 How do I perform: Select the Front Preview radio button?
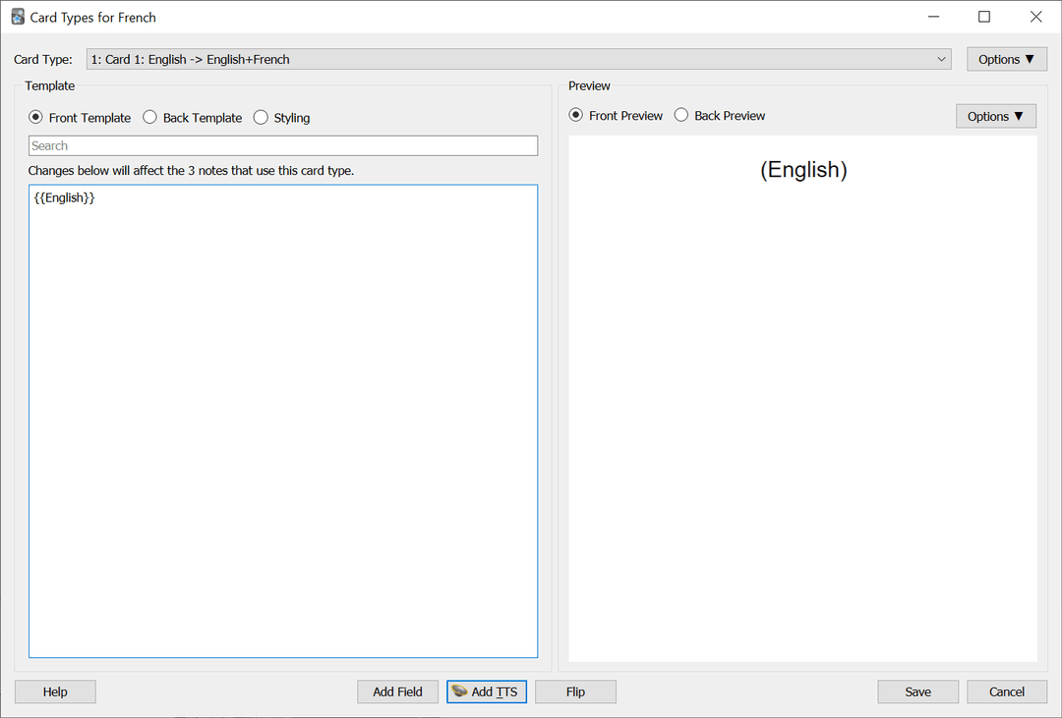pyautogui.click(x=575, y=115)
